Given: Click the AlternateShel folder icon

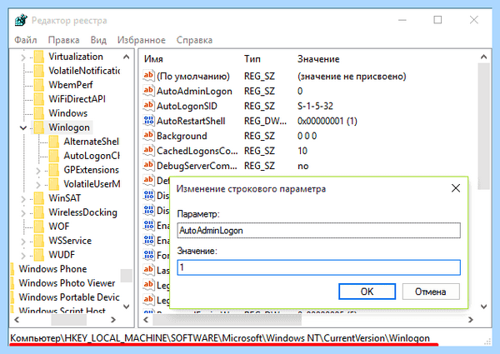Looking at the screenshot, I should pos(54,142).
